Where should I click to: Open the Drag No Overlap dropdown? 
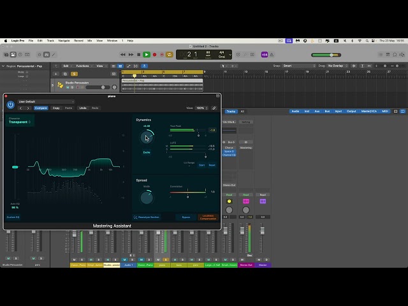[337, 66]
